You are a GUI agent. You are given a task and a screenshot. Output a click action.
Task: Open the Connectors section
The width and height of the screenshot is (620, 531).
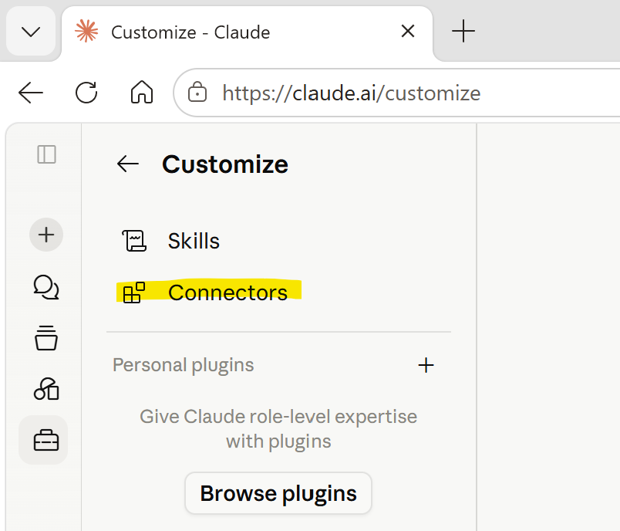point(278,293)
